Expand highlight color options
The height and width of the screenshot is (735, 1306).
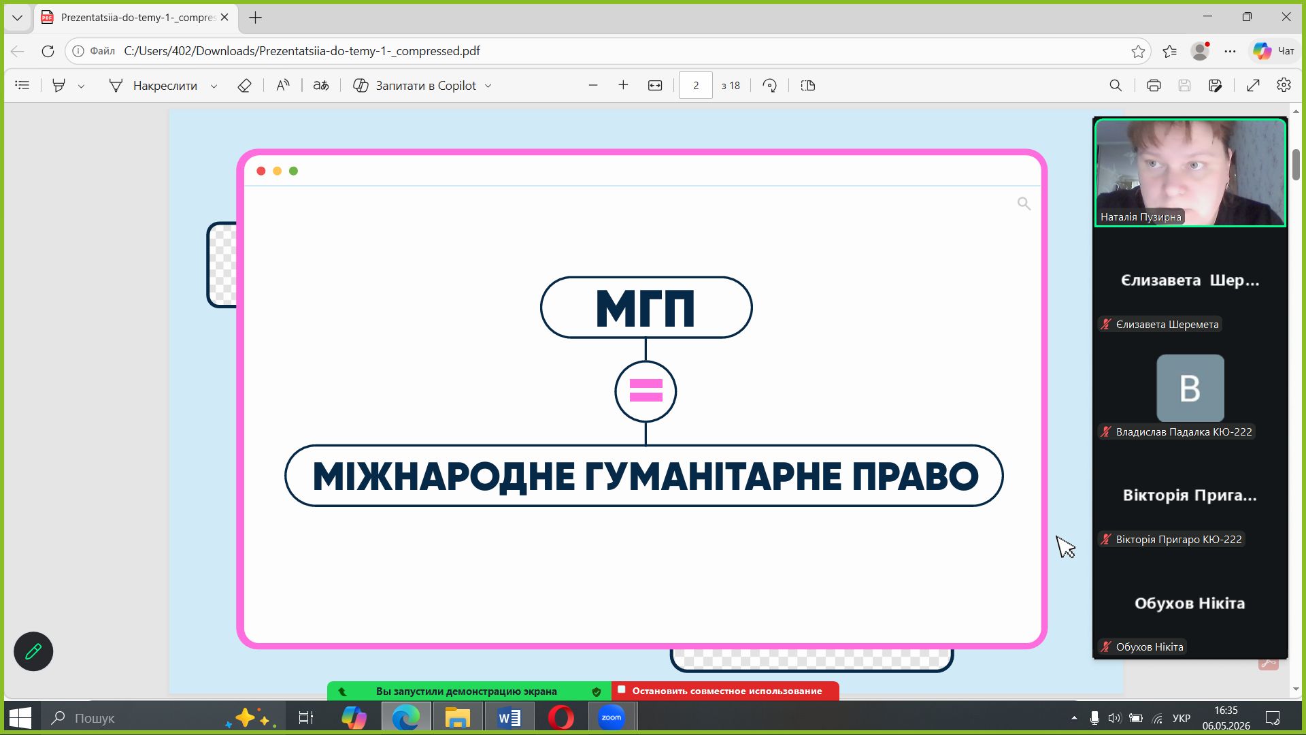82,86
